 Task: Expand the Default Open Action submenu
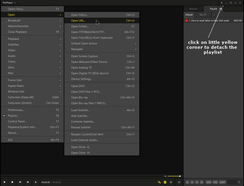[102, 43]
